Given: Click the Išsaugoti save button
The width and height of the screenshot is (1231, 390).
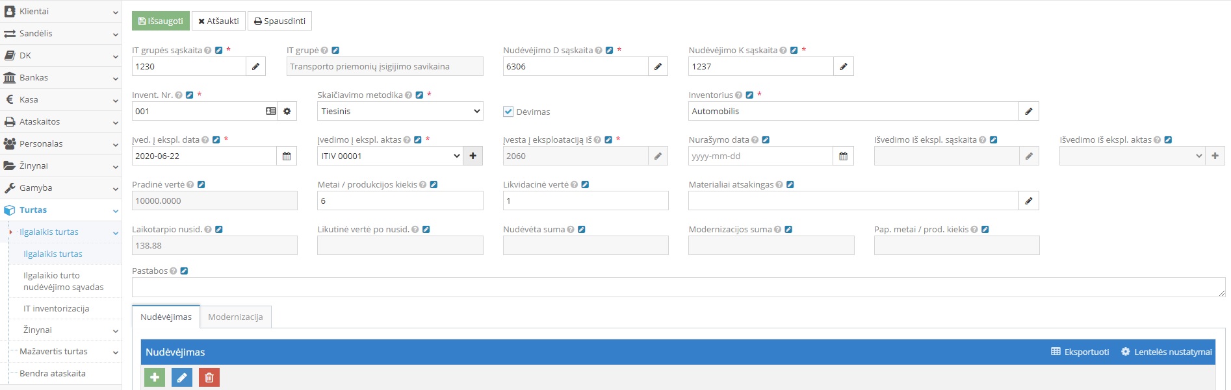Looking at the screenshot, I should pyautogui.click(x=161, y=21).
